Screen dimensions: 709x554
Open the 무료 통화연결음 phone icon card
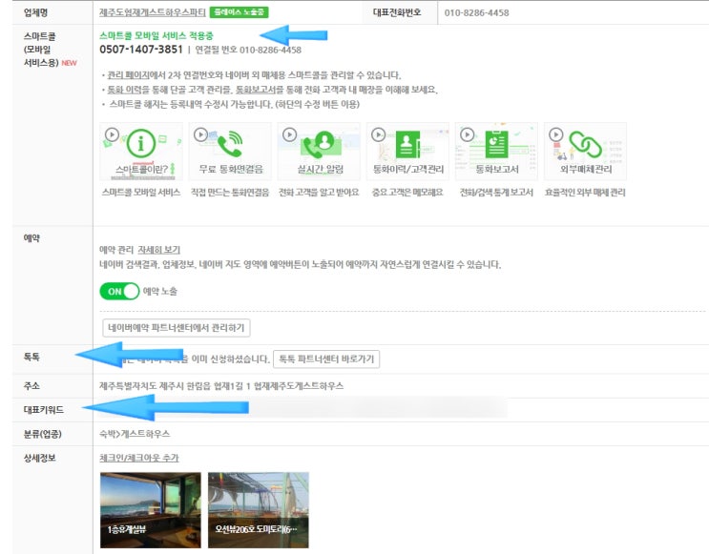(230, 152)
